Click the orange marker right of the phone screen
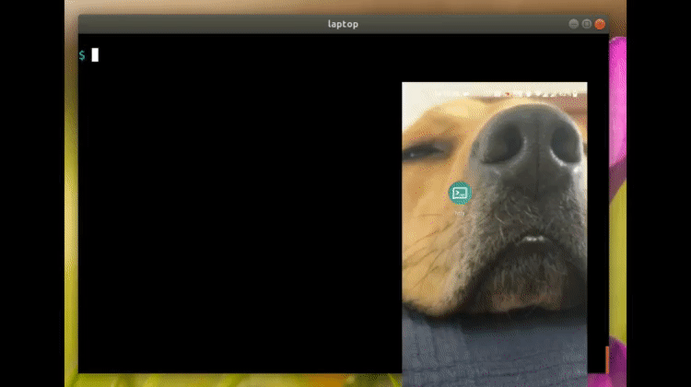This screenshot has width=691, height=387. pos(606,358)
